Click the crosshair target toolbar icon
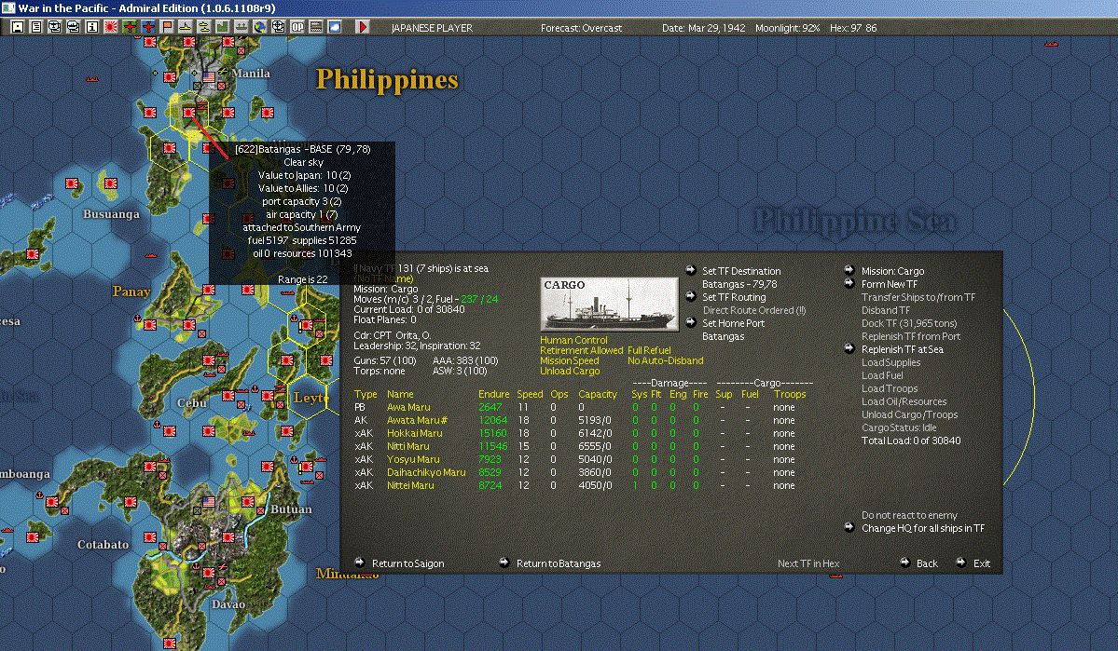Image resolution: width=1118 pixels, height=651 pixels. (279, 27)
